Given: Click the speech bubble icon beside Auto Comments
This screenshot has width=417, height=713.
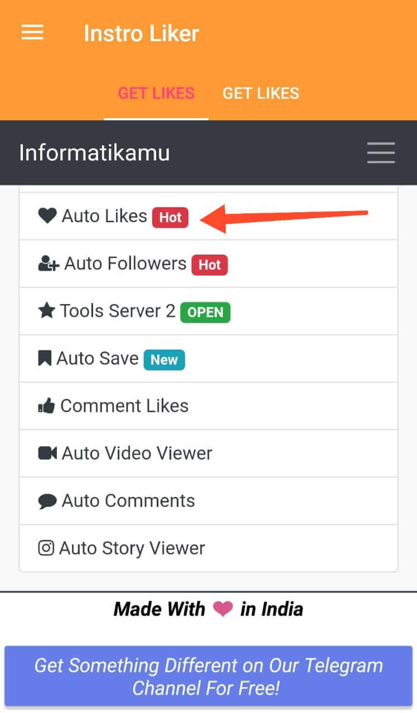Looking at the screenshot, I should coord(47,501).
